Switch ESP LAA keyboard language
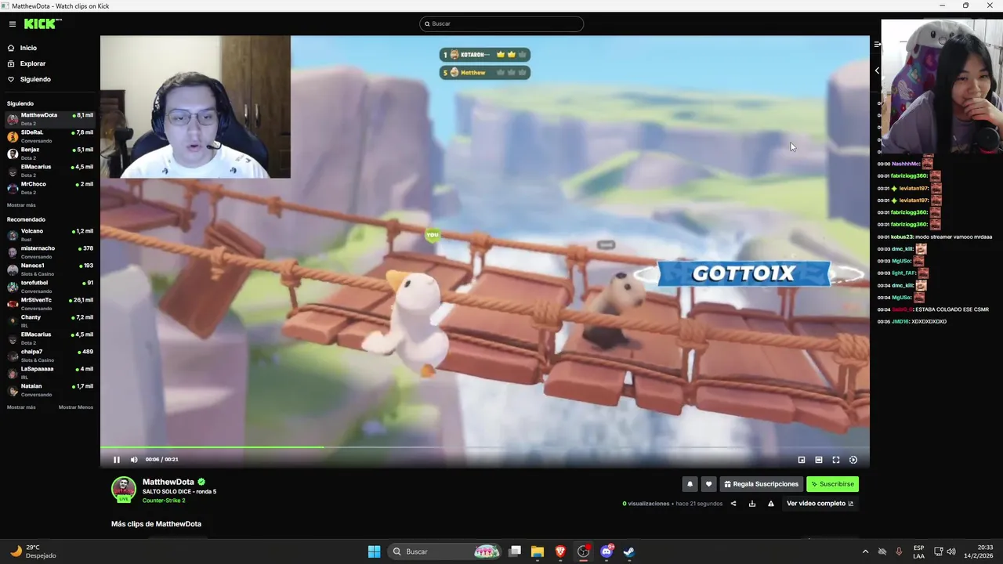1003x564 pixels. click(919, 551)
